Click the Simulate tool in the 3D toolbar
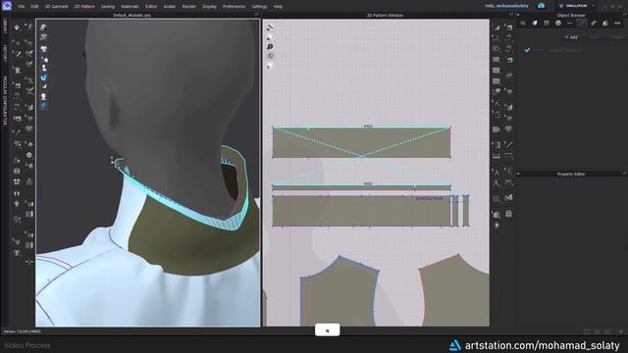This screenshot has height=353, width=628. (17, 27)
